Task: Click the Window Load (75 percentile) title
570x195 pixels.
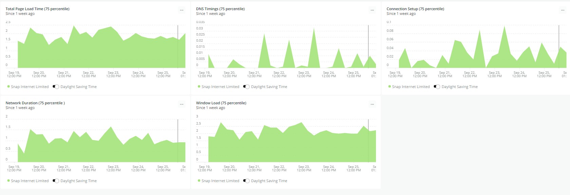Action: [221, 103]
